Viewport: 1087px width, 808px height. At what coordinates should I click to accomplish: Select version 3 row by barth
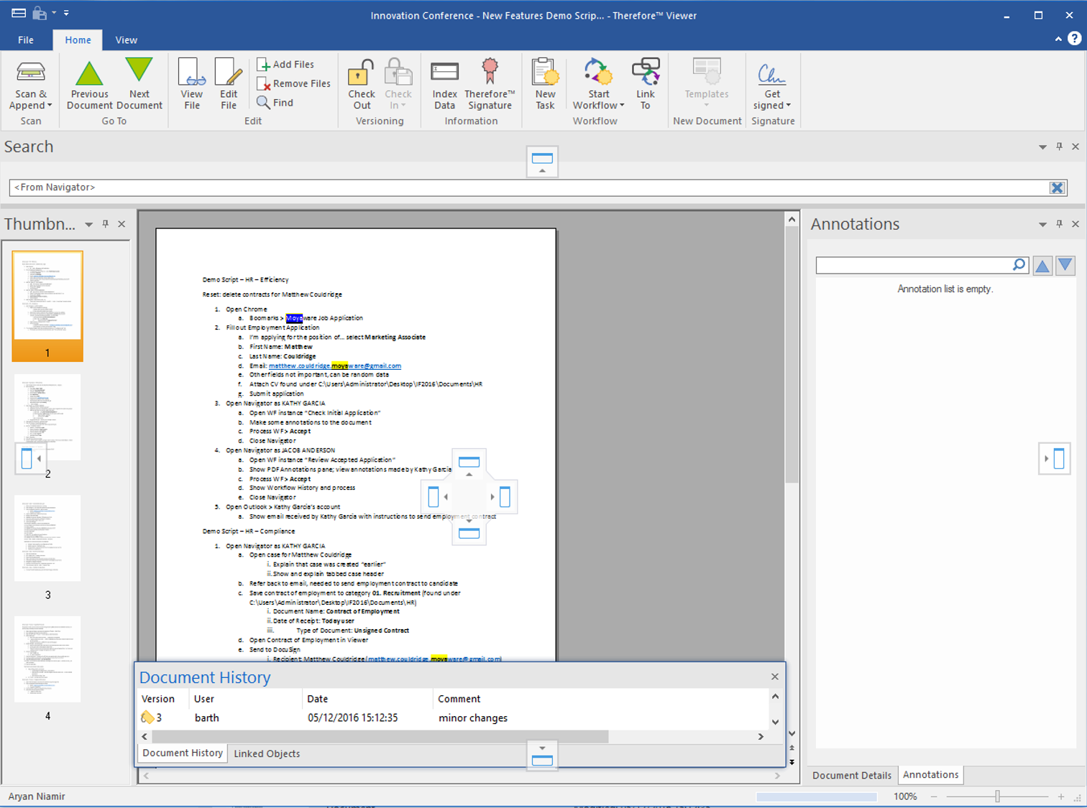point(453,718)
